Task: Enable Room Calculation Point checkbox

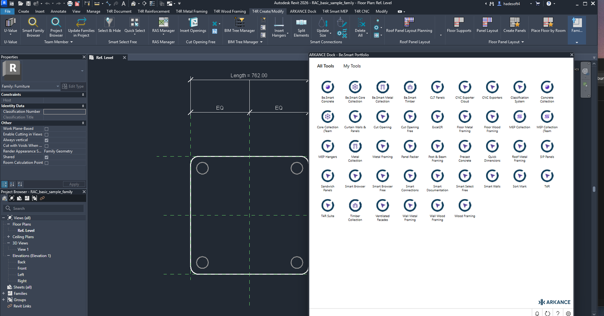Action: click(x=46, y=163)
